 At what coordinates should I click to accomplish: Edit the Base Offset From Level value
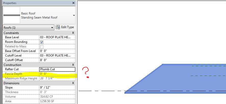[x=57, y=51]
